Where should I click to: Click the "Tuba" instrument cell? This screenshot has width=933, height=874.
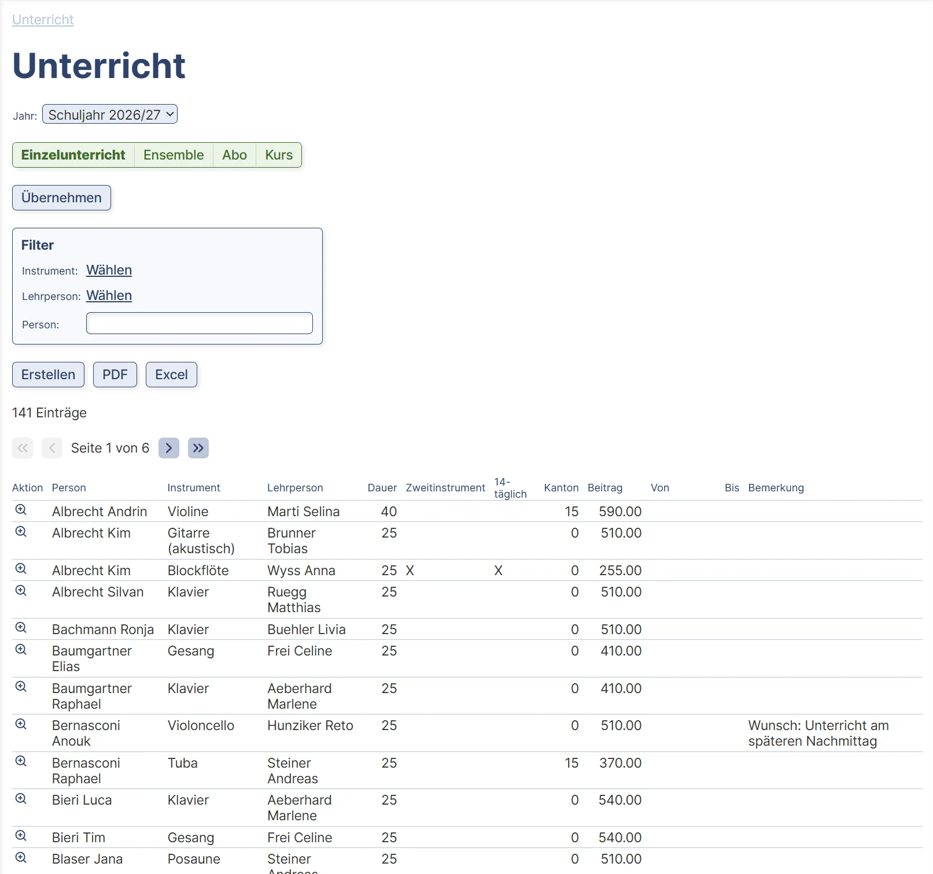coord(182,763)
